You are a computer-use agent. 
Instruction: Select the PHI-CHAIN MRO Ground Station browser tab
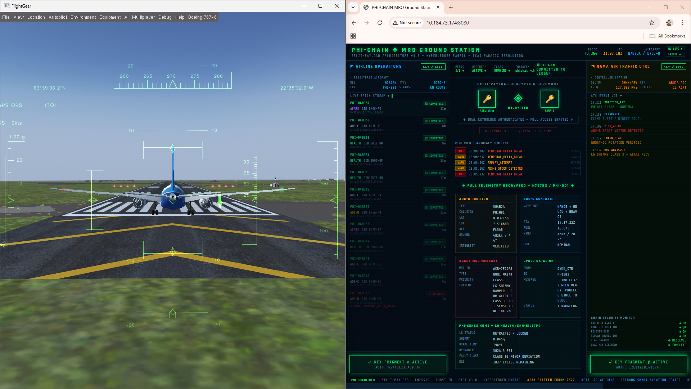[x=401, y=7]
